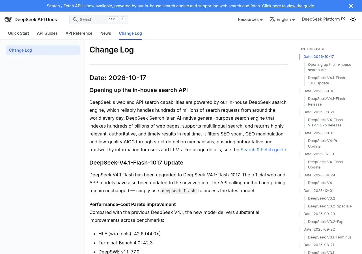Select the Change Log tab in top navigation
Screen dimensions: 362x254
[x=130, y=33]
